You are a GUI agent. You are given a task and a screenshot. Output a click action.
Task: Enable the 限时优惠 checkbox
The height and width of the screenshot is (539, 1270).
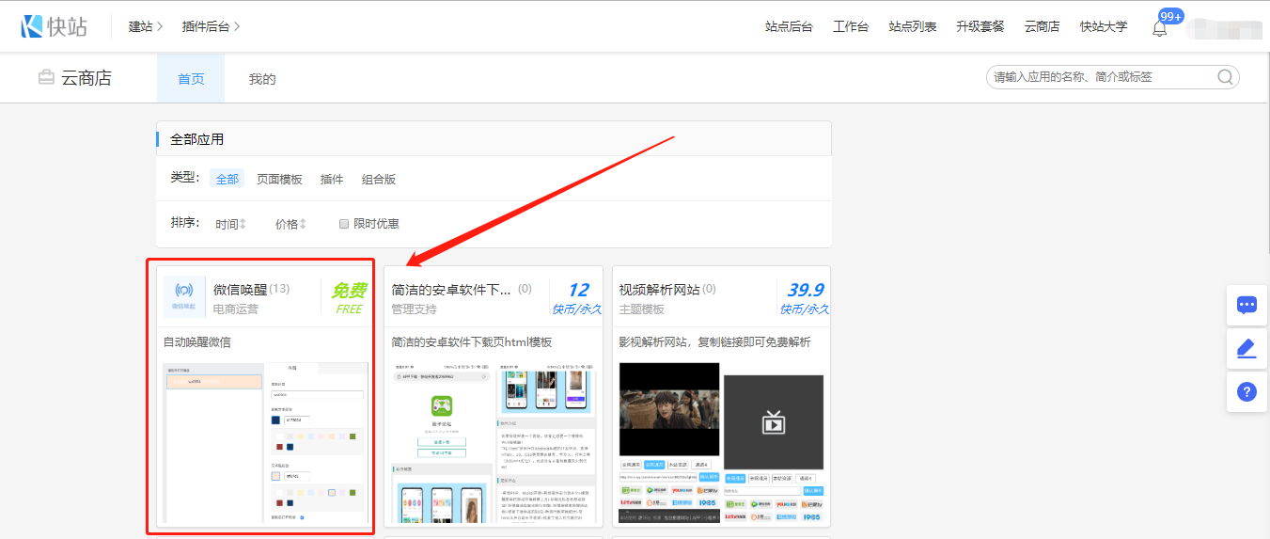344,224
